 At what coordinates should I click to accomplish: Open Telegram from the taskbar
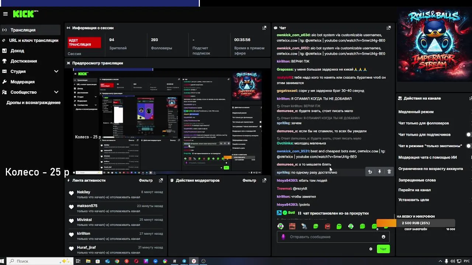click(x=184, y=261)
